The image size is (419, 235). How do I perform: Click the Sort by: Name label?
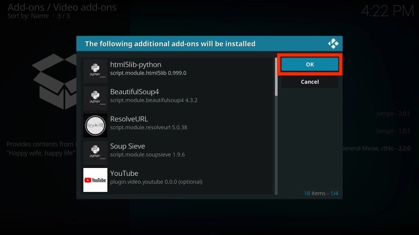point(28,16)
